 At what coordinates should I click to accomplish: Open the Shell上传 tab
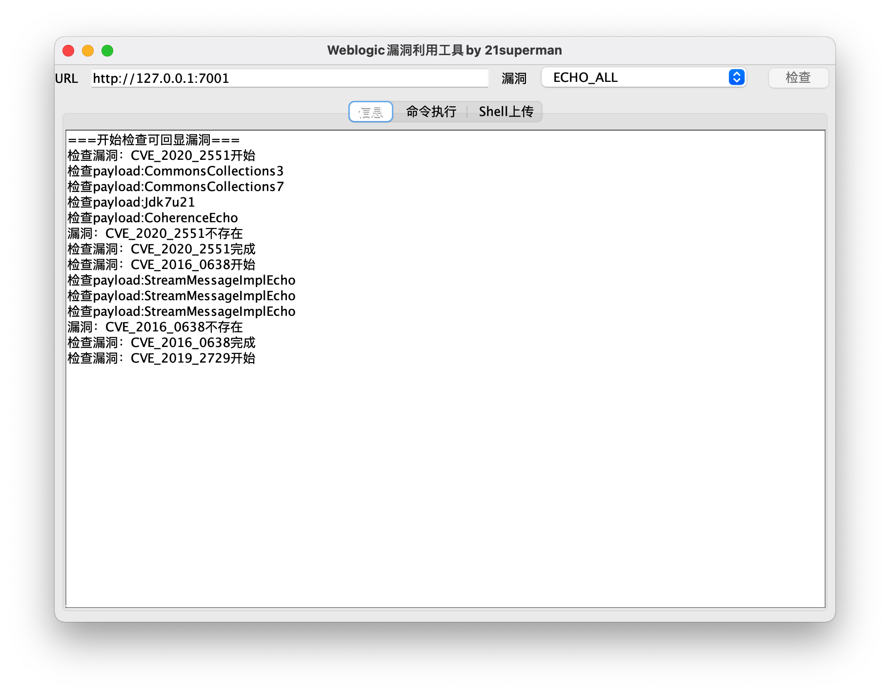point(506,112)
